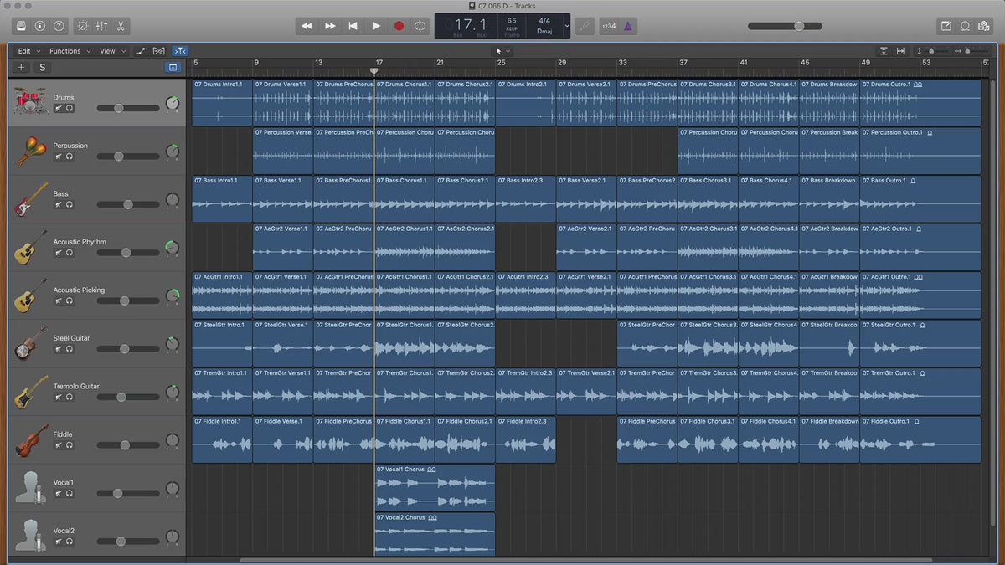Click the add track plus button
Image resolution: width=1005 pixels, height=565 pixels.
21,67
